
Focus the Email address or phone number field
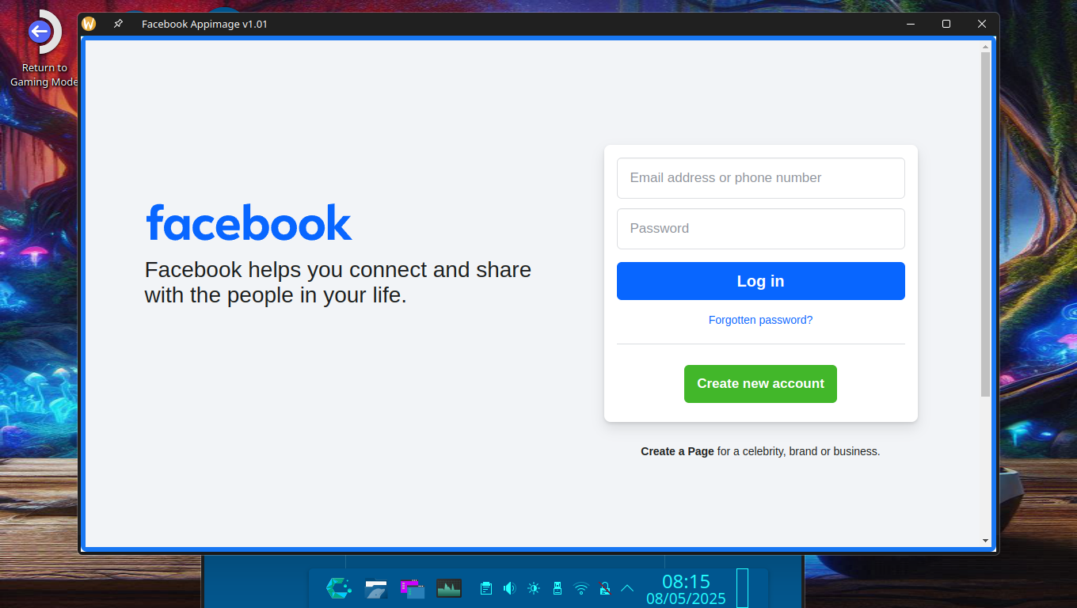click(760, 178)
